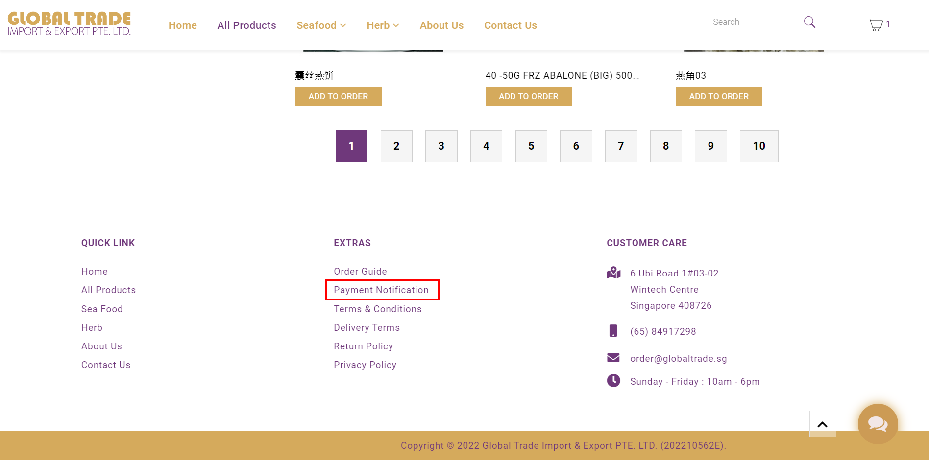Image resolution: width=929 pixels, height=460 pixels.
Task: Go to About Us in navigation bar
Action: [x=441, y=25]
